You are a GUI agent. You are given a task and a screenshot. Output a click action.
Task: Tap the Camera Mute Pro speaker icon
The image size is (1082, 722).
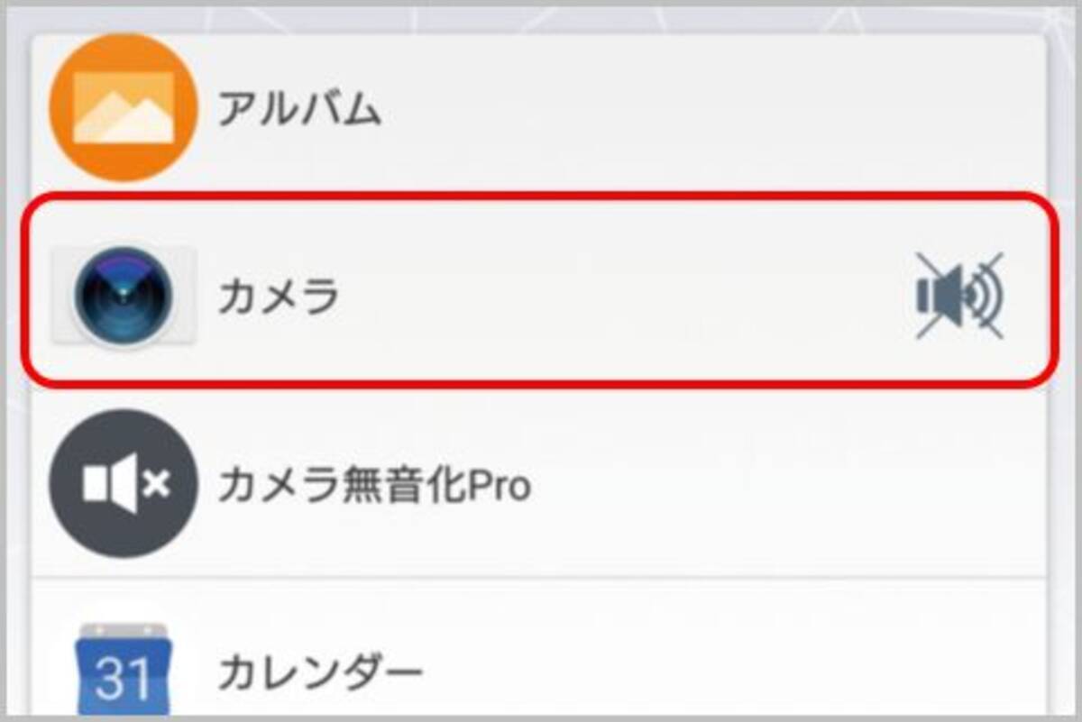point(123,485)
